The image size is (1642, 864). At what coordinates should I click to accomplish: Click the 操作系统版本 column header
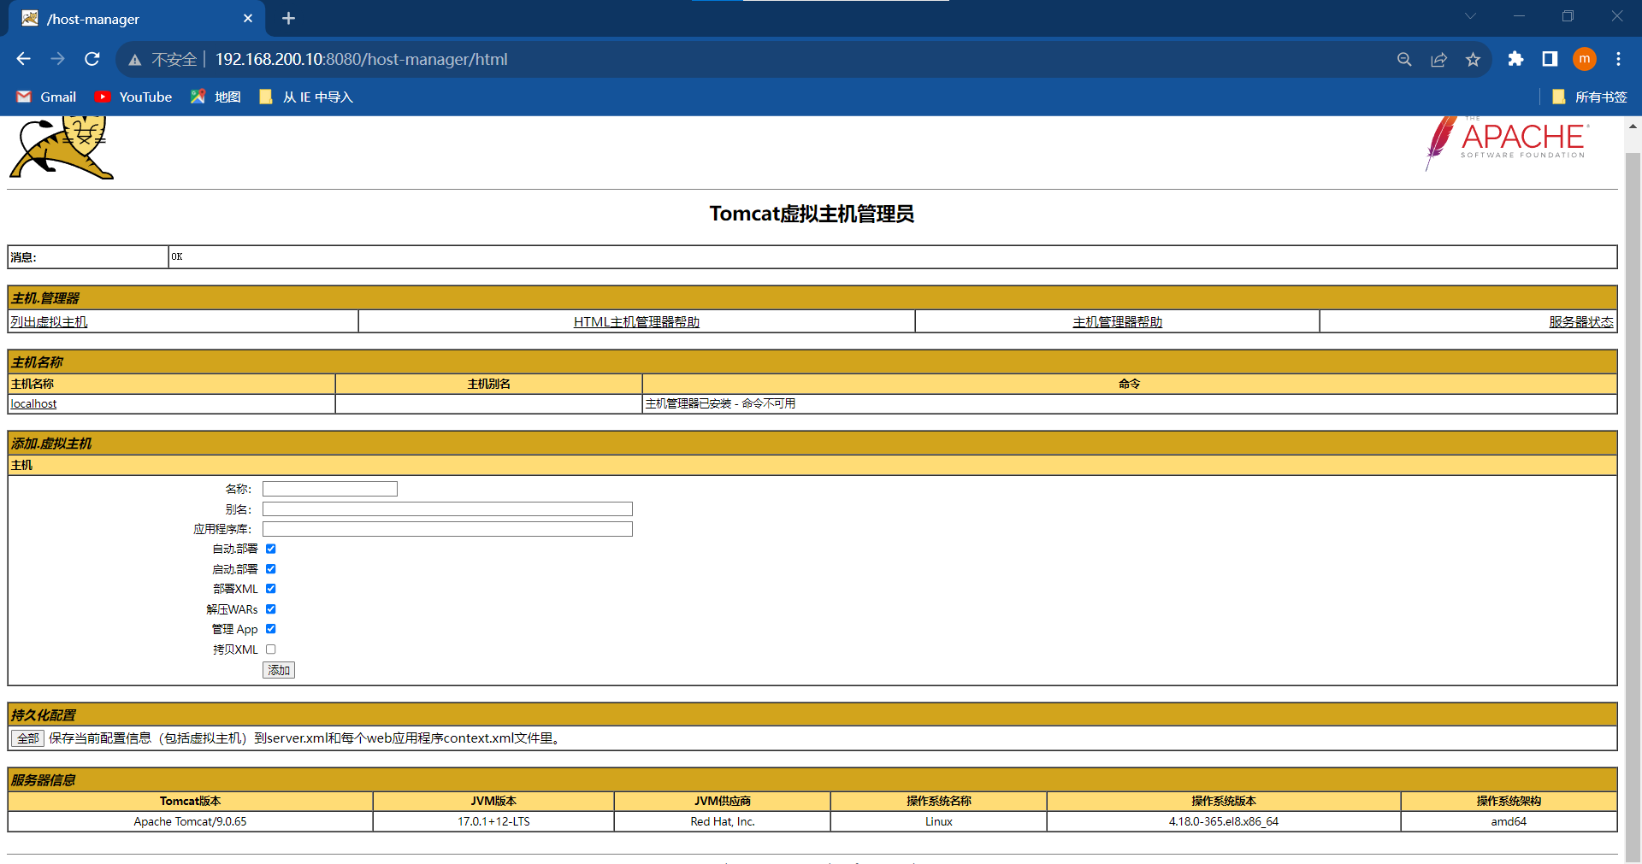pyautogui.click(x=1224, y=801)
